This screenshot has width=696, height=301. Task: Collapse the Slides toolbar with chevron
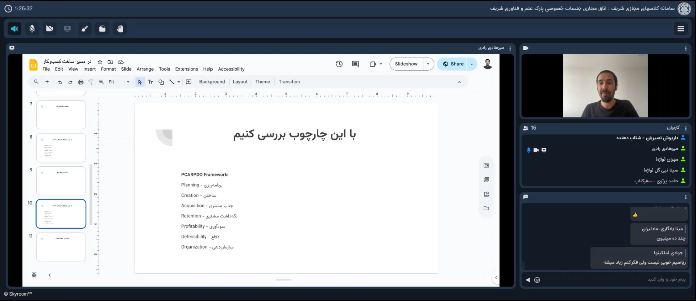459,82
